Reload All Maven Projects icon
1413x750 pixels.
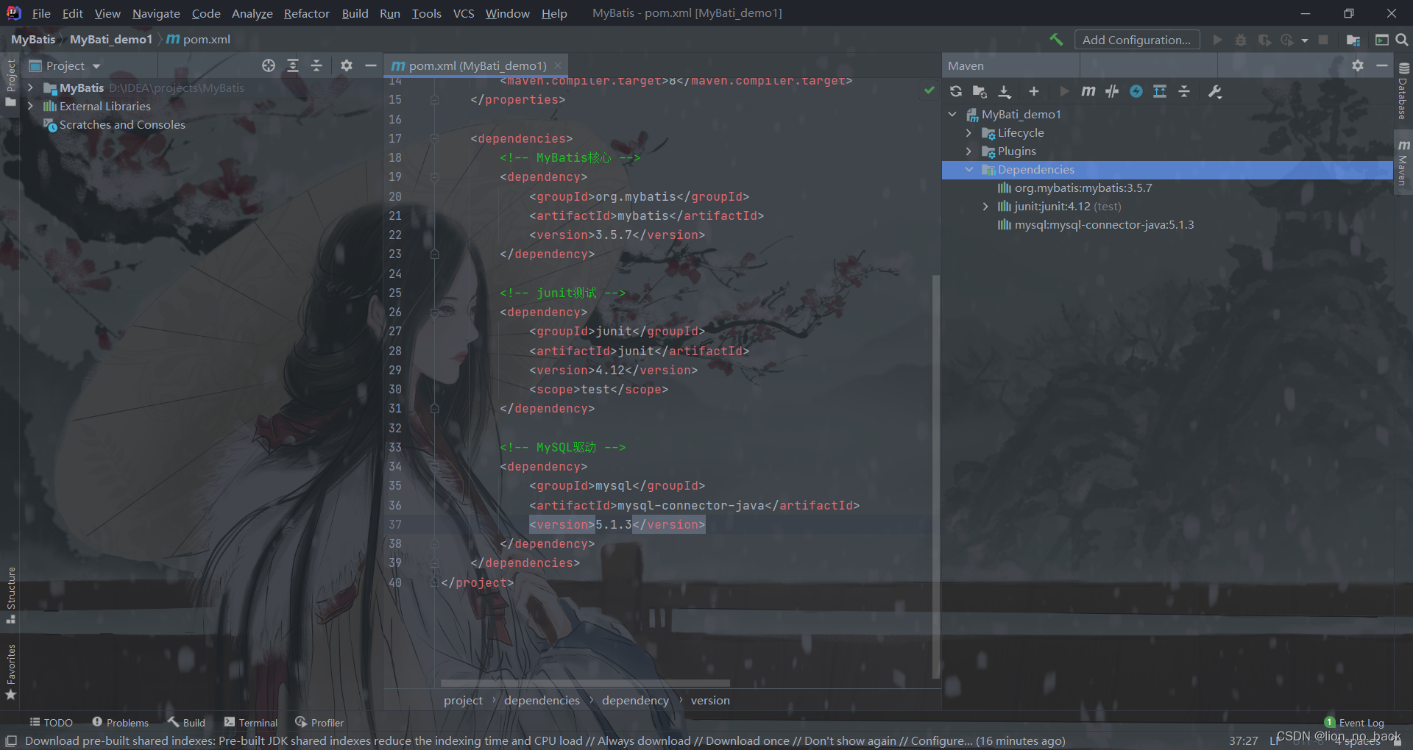[x=956, y=91]
